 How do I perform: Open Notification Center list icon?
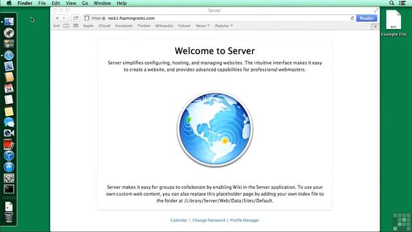click(x=402, y=3)
